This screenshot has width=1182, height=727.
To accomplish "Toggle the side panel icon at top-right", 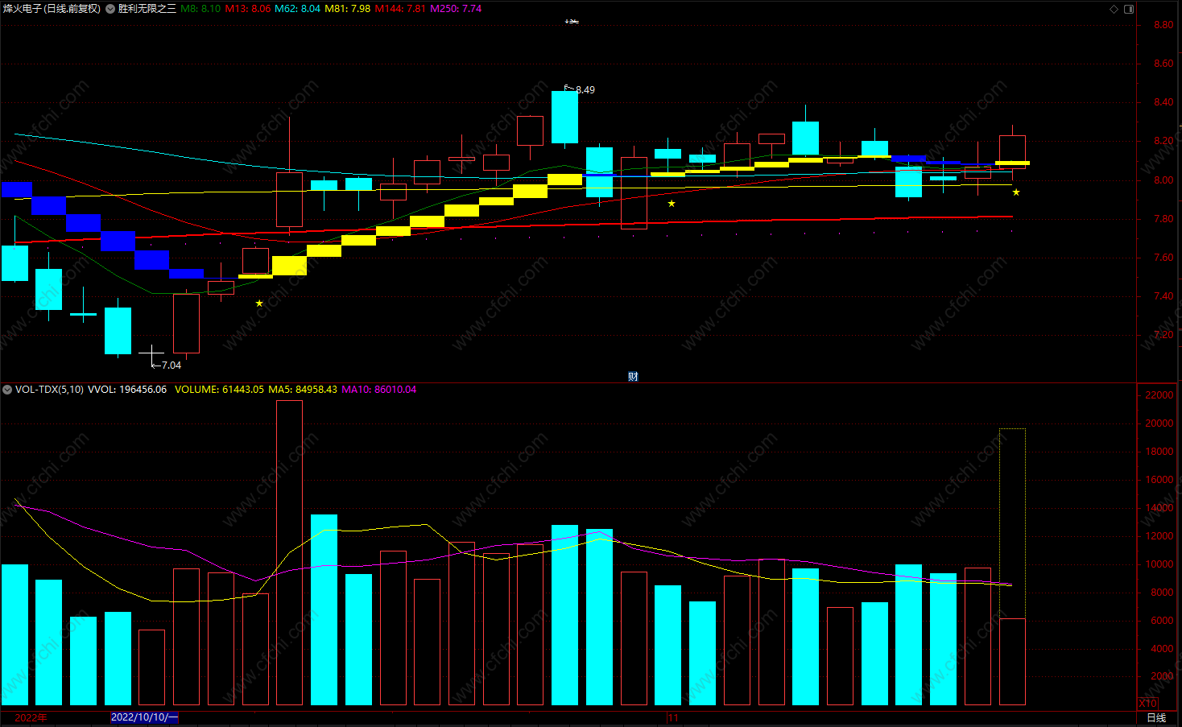I will pos(1129,9).
